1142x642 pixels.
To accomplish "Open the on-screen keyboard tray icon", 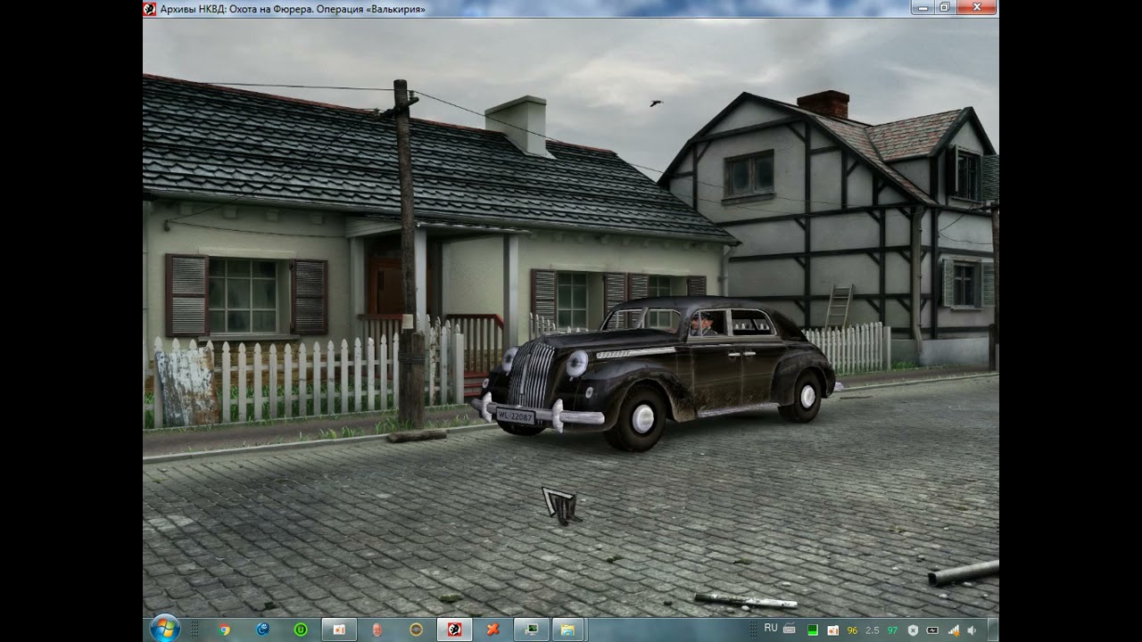I will coord(790,630).
